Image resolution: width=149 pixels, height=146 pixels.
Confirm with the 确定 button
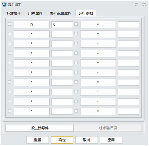[x=62, y=140]
